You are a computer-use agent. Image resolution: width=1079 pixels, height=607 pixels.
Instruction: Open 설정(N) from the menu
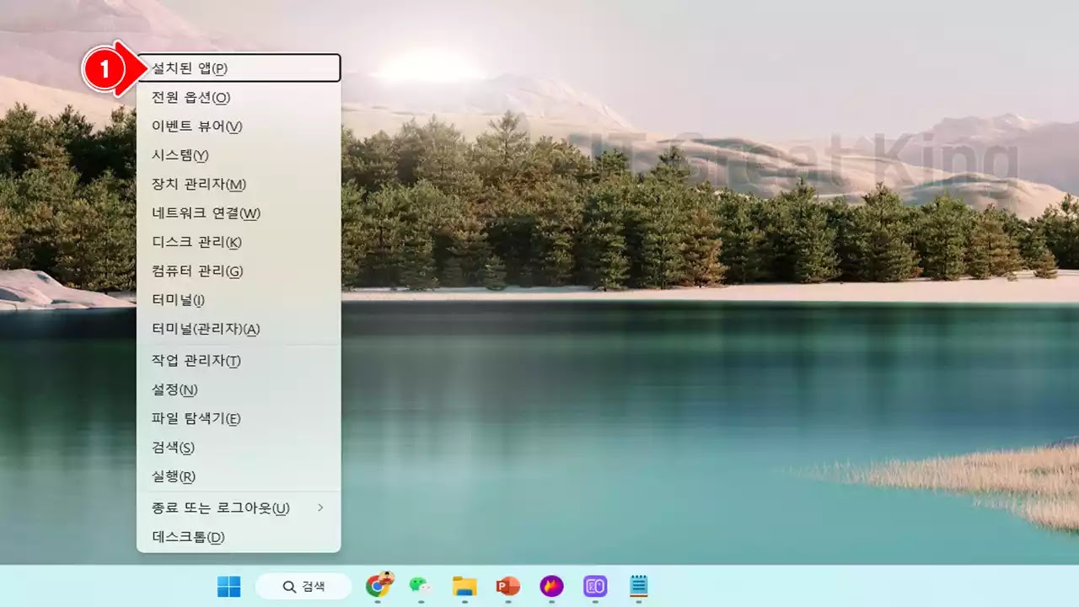point(239,389)
